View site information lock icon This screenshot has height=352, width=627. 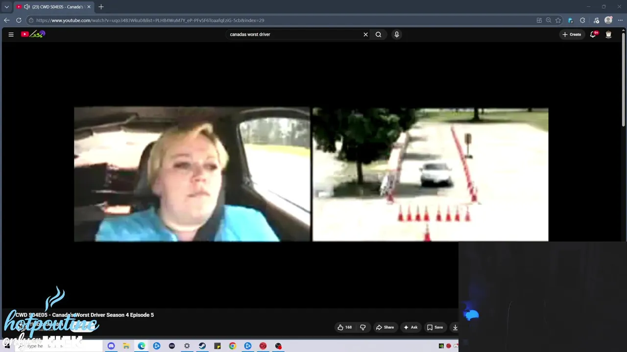31,20
